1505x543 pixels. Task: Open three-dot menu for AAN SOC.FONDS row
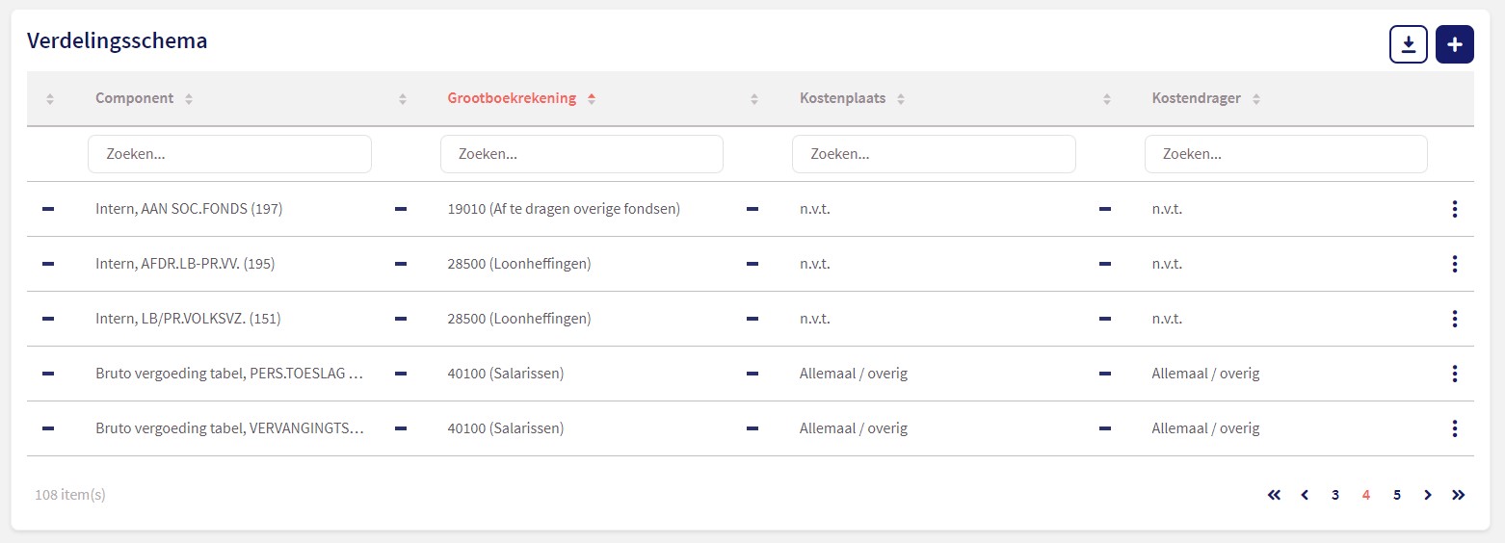pyautogui.click(x=1455, y=209)
